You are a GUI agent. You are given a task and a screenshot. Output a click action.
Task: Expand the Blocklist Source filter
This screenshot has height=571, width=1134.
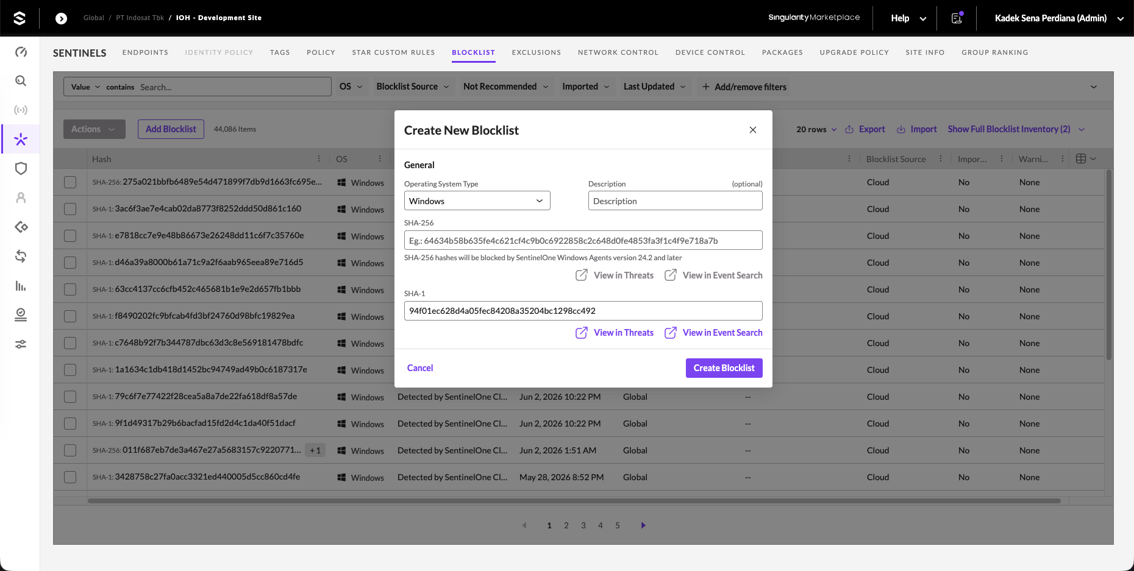(413, 87)
